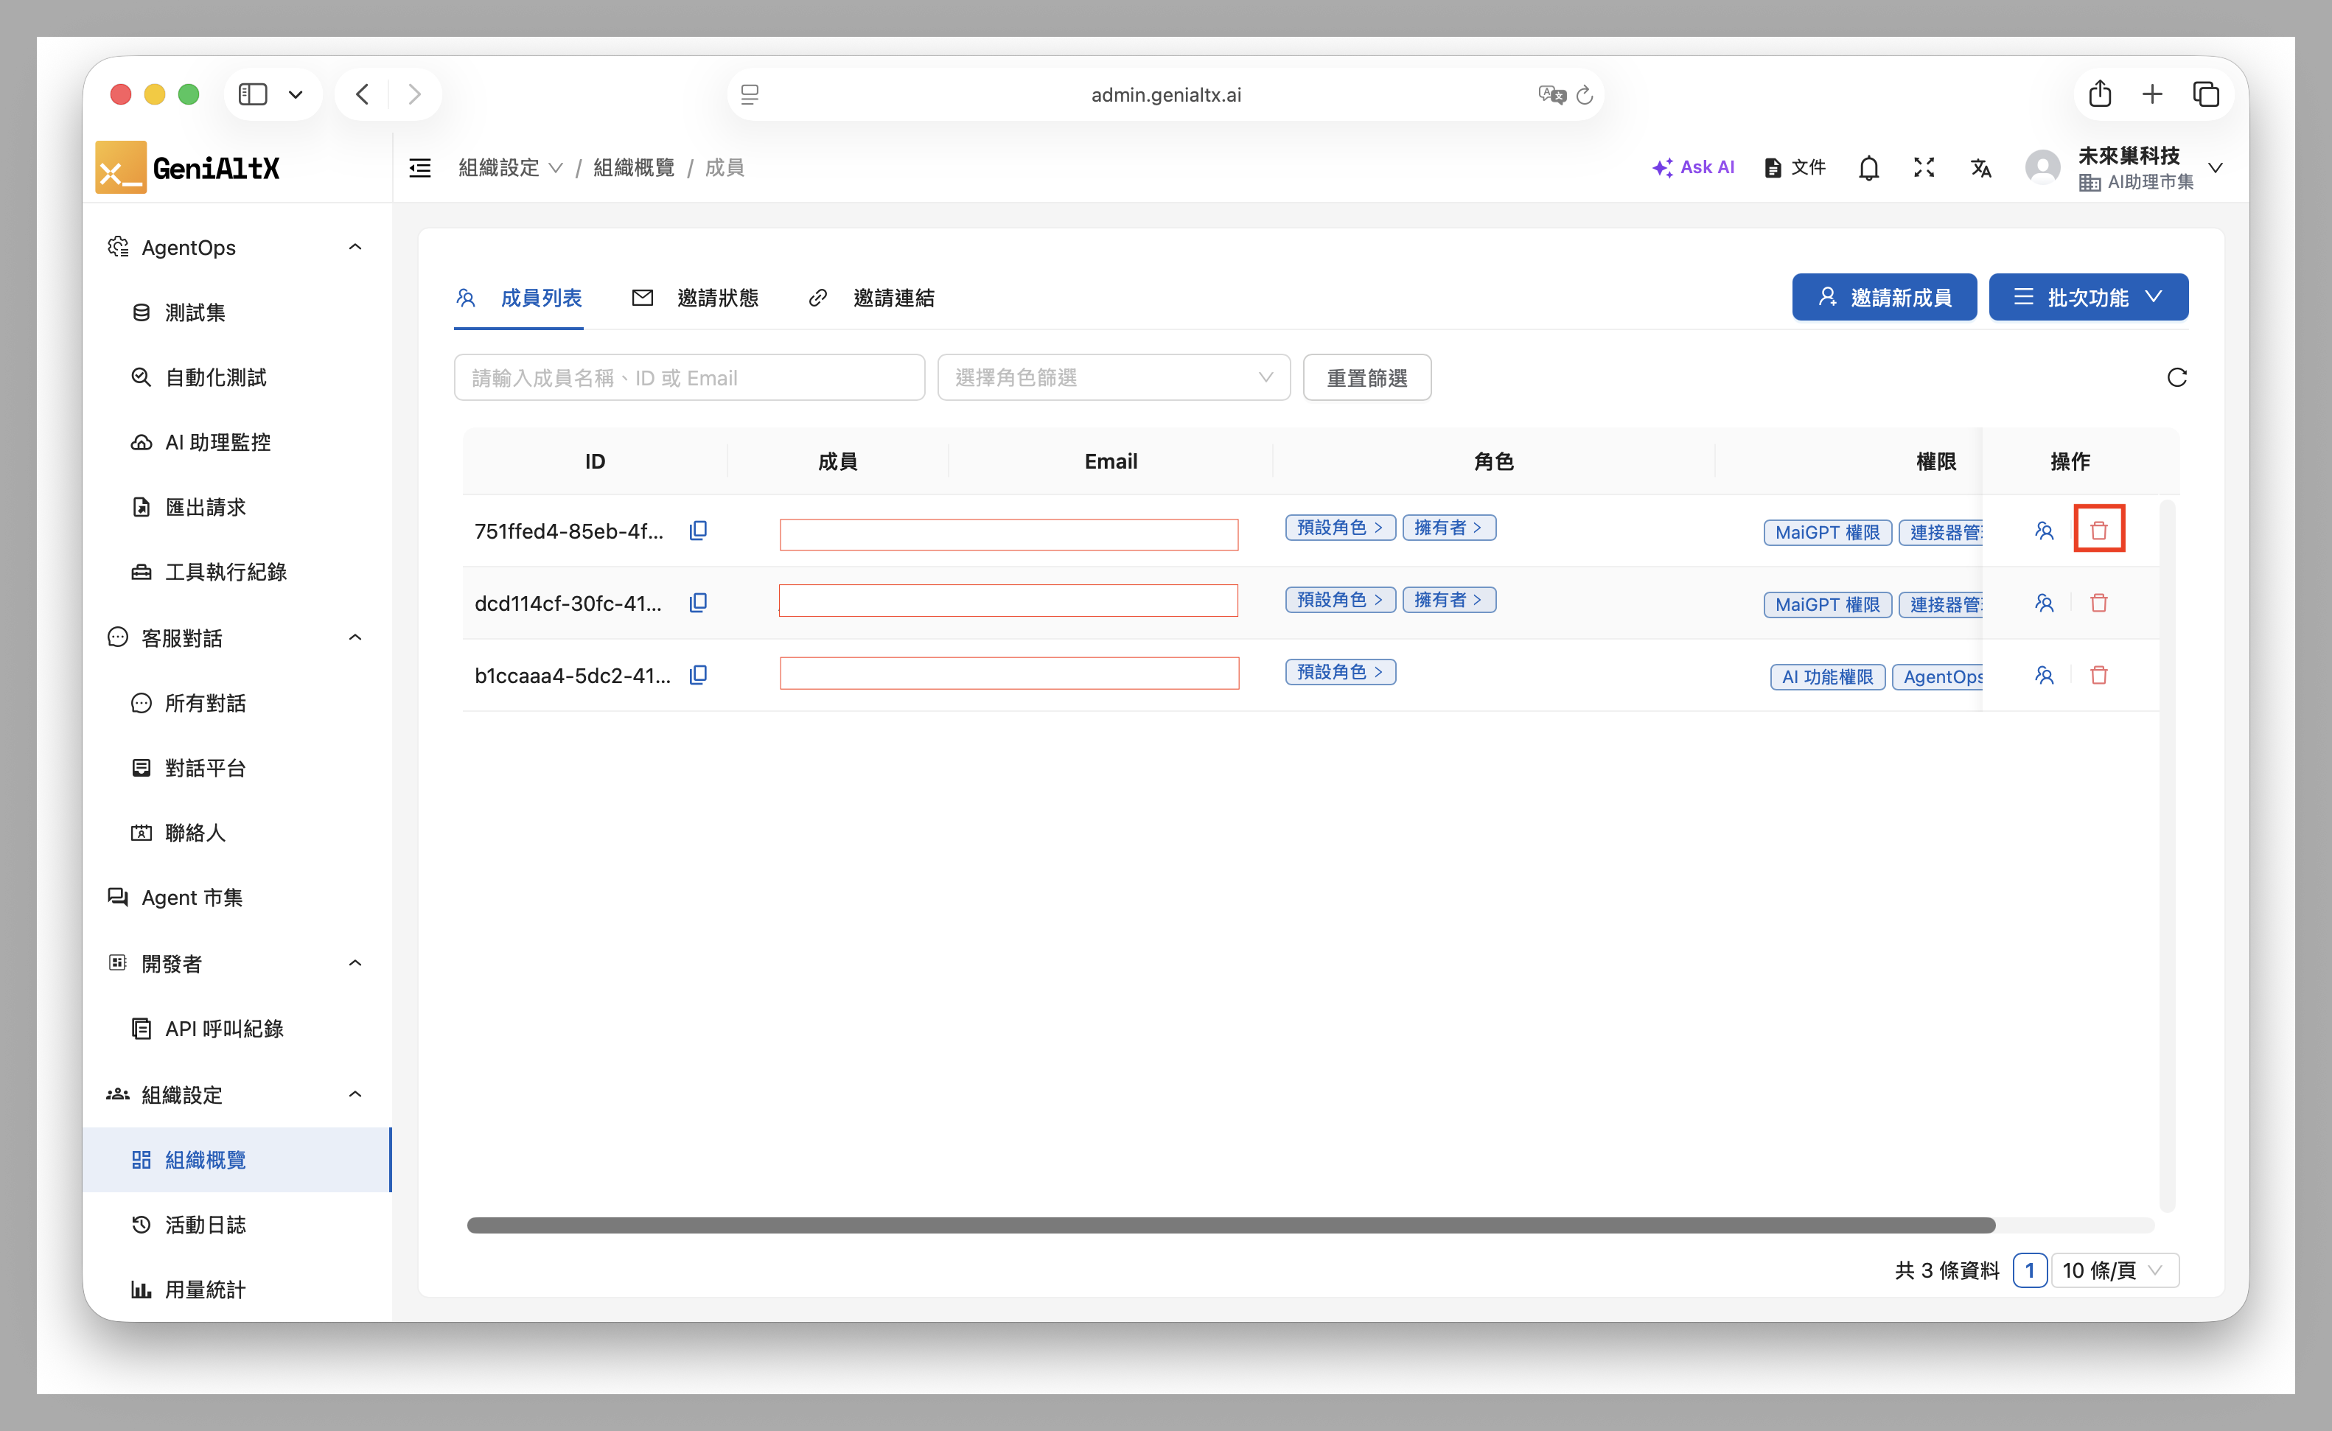Expand the 批次功能 batch actions dropdown
2332x1431 pixels.
[2088, 297]
